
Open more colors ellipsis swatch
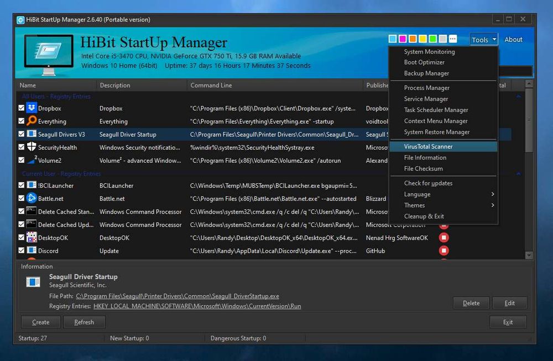tap(453, 39)
